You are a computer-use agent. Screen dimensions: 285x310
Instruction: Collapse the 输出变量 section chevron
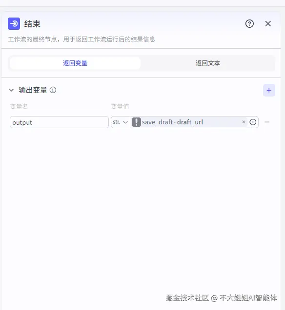click(11, 90)
